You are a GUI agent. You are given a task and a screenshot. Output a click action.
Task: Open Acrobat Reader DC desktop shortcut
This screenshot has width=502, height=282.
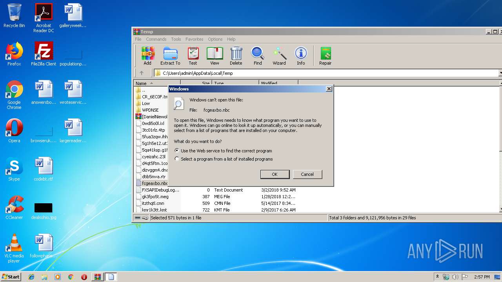[x=44, y=18]
